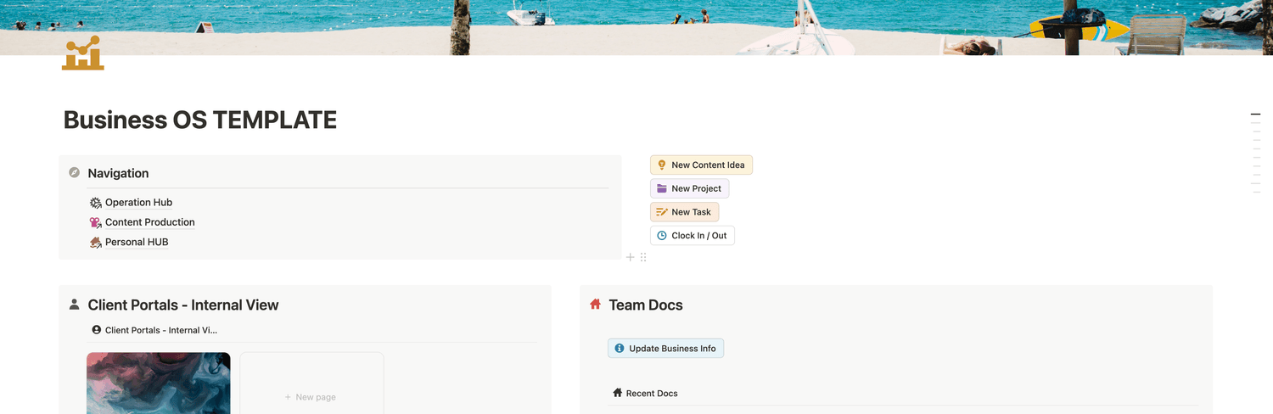Click the Business OS TEMPLATE page title
1273x414 pixels.
click(x=200, y=120)
